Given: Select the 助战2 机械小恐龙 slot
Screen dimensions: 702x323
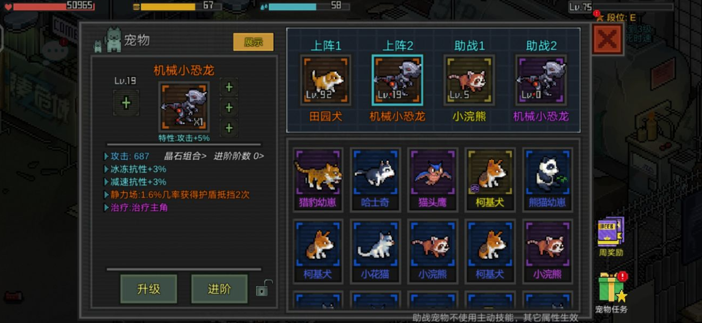Looking at the screenshot, I should (541, 79).
